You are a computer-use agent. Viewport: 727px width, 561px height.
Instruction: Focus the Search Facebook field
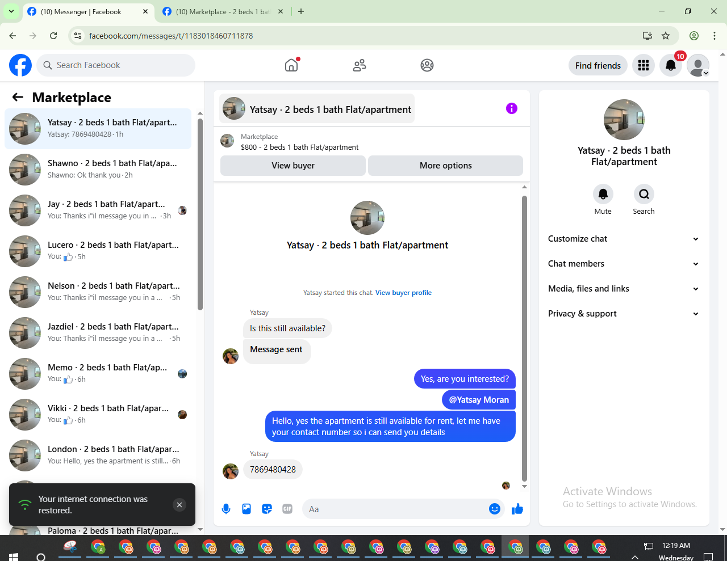point(116,65)
